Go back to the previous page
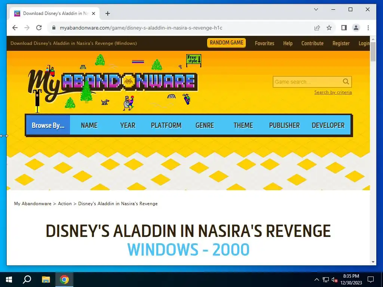Image resolution: width=383 pixels, height=287 pixels. coord(15,28)
